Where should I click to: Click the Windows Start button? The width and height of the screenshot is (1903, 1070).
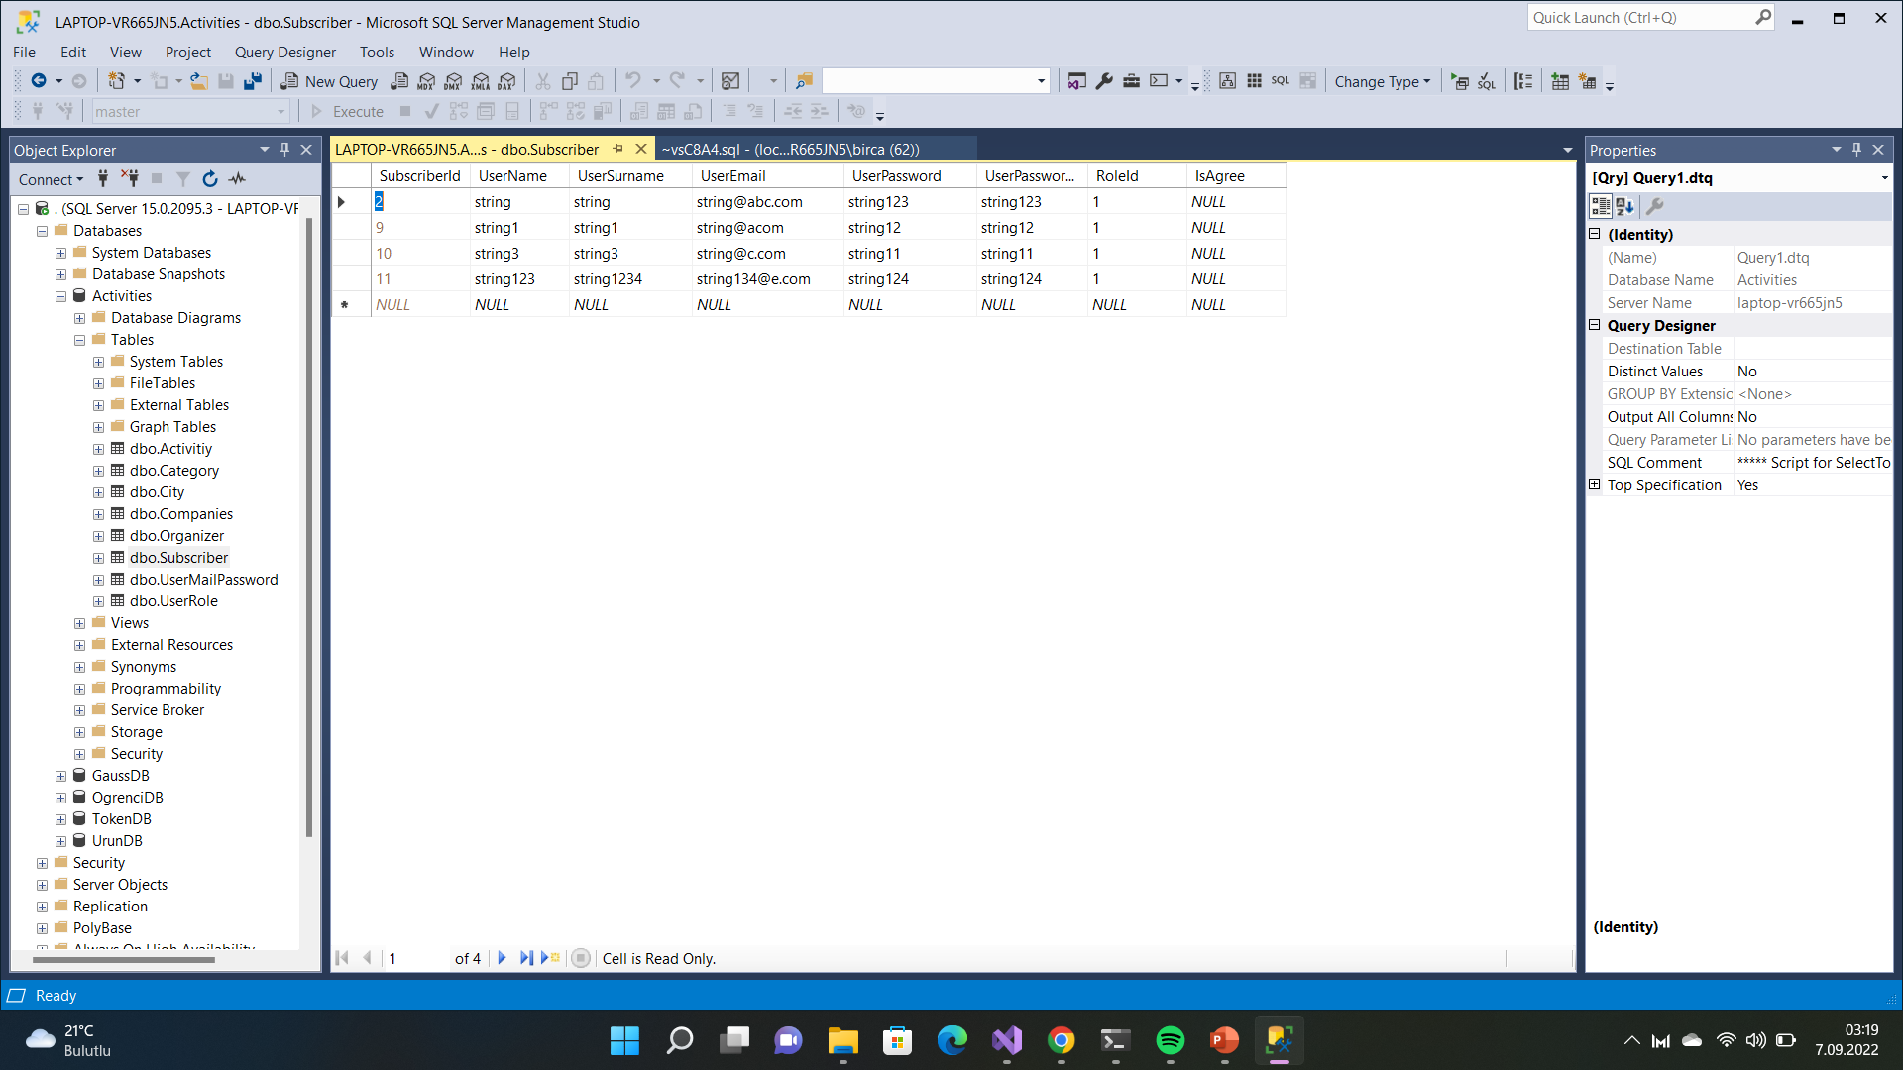624,1040
